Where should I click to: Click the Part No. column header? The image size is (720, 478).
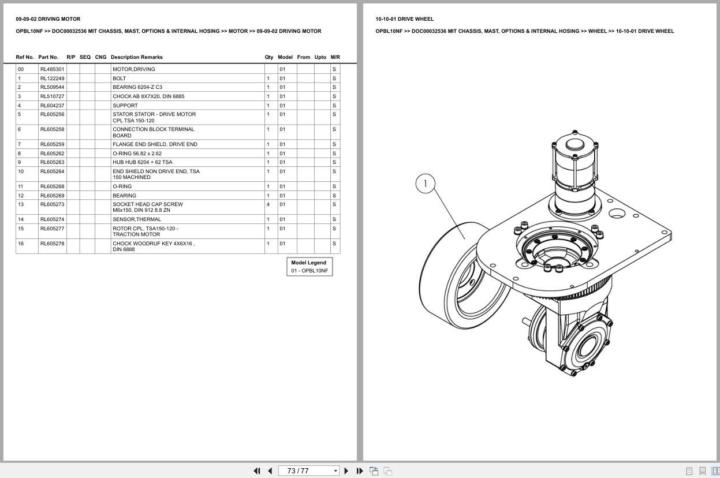pyautogui.click(x=49, y=57)
